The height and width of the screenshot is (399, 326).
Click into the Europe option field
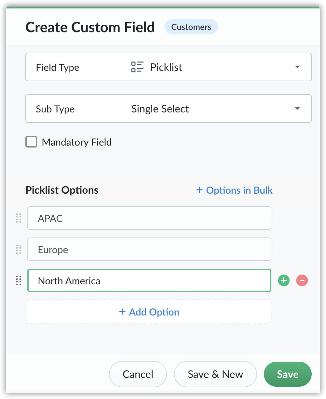[x=149, y=249]
